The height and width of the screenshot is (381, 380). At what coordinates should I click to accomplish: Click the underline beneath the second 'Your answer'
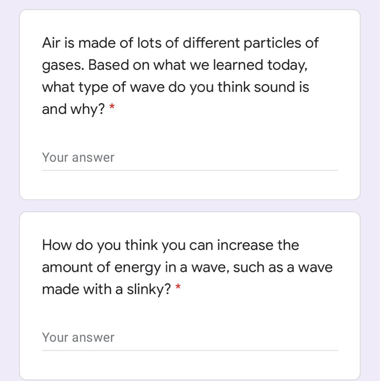(x=190, y=351)
